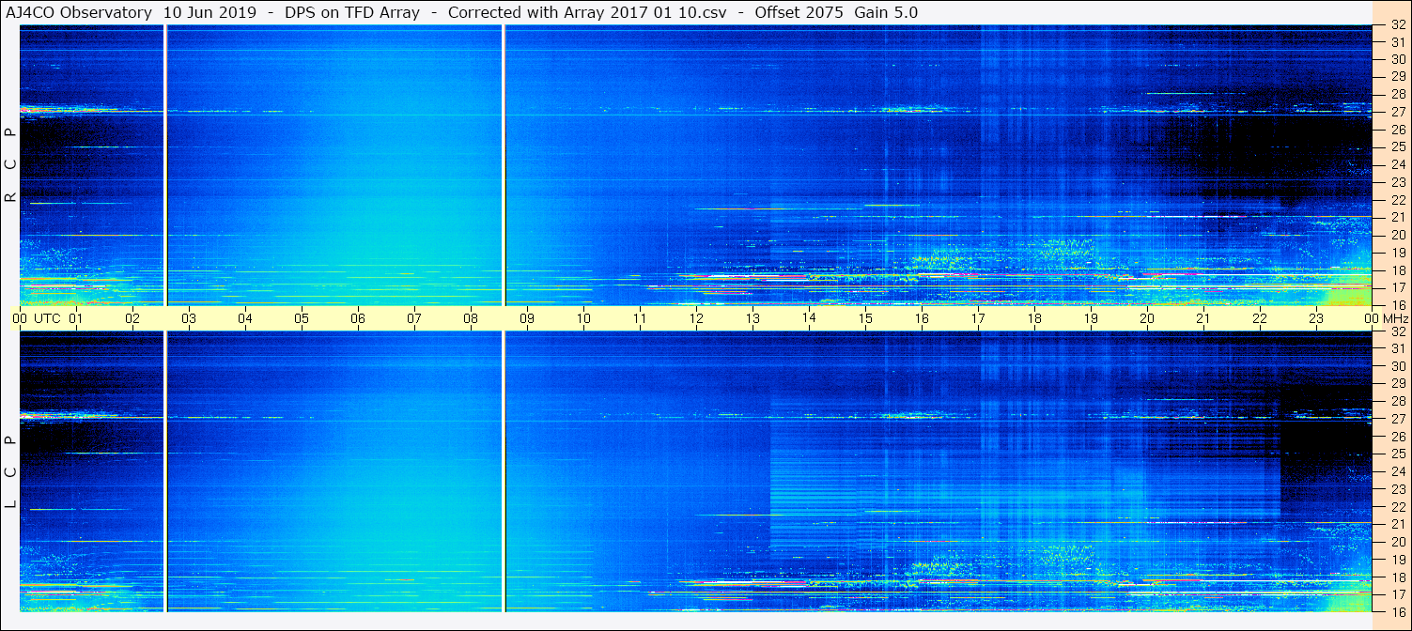Click the 19 MHz tick of LCP panel
1412x631 pixels.
click(1397, 559)
